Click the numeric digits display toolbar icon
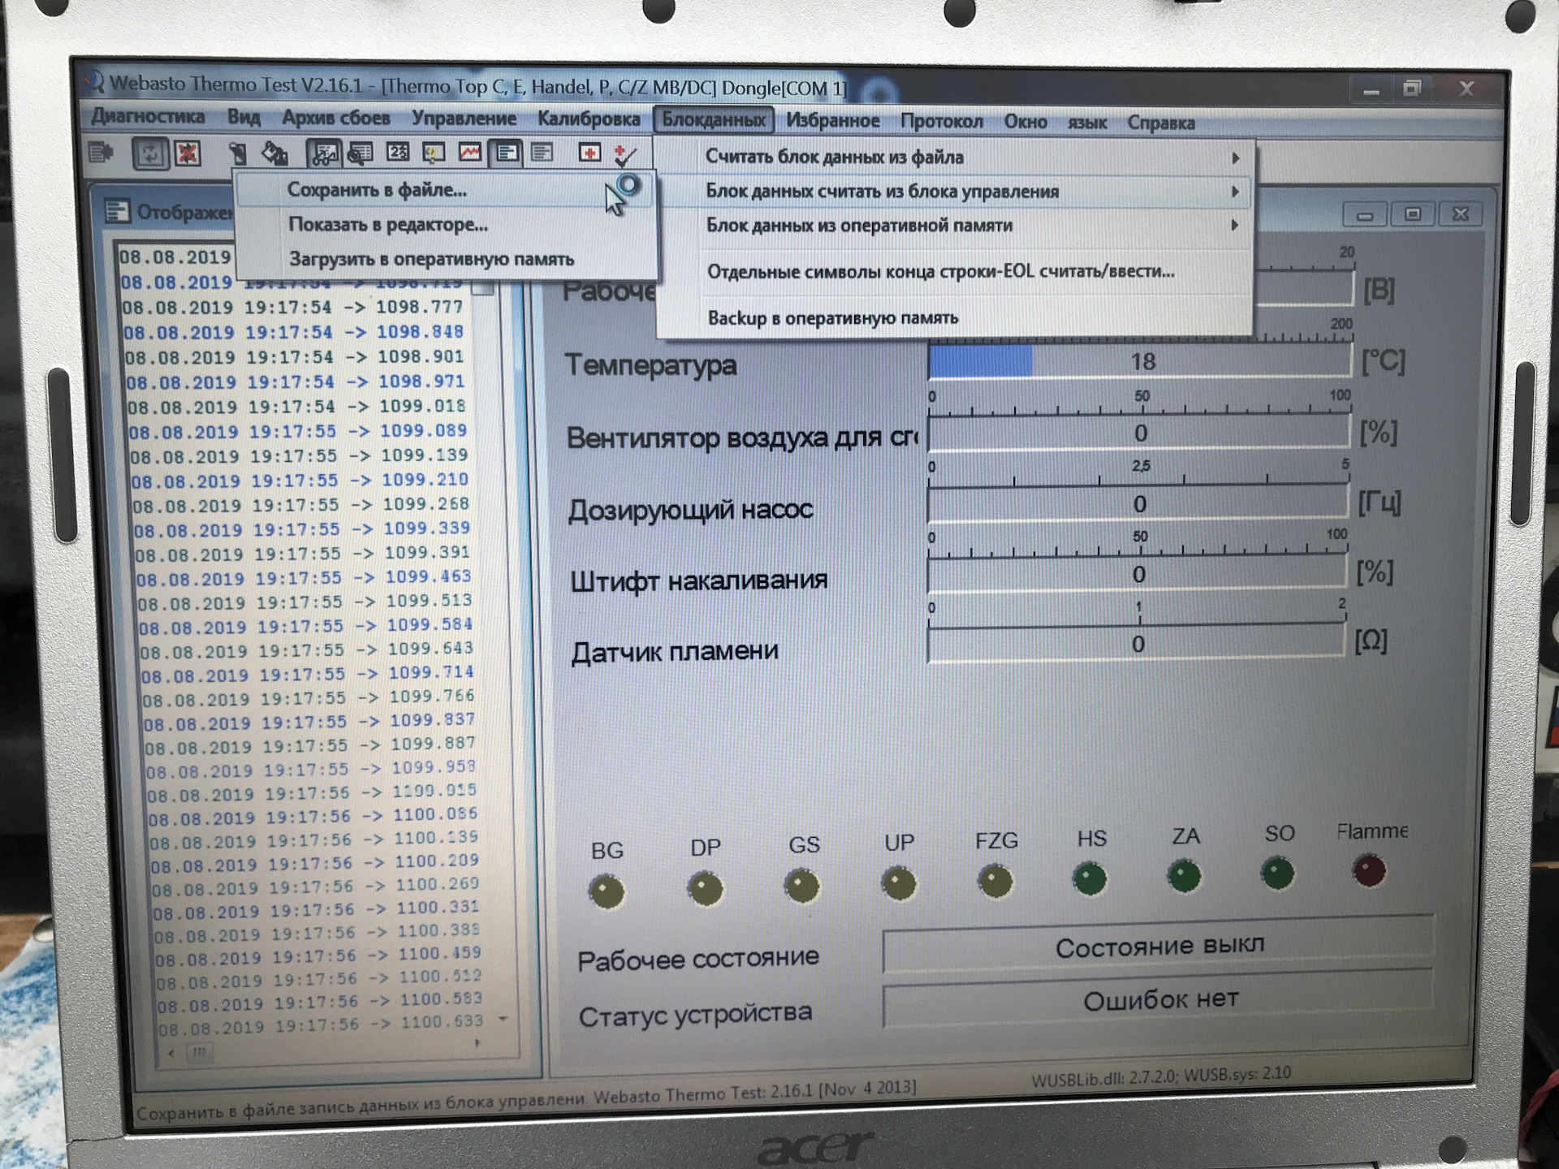Image resolution: width=1559 pixels, height=1169 pixels. [x=398, y=152]
